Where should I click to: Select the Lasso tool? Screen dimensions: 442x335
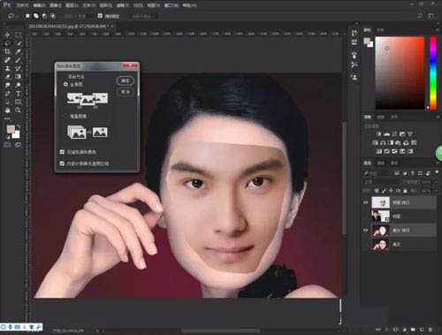7,43
